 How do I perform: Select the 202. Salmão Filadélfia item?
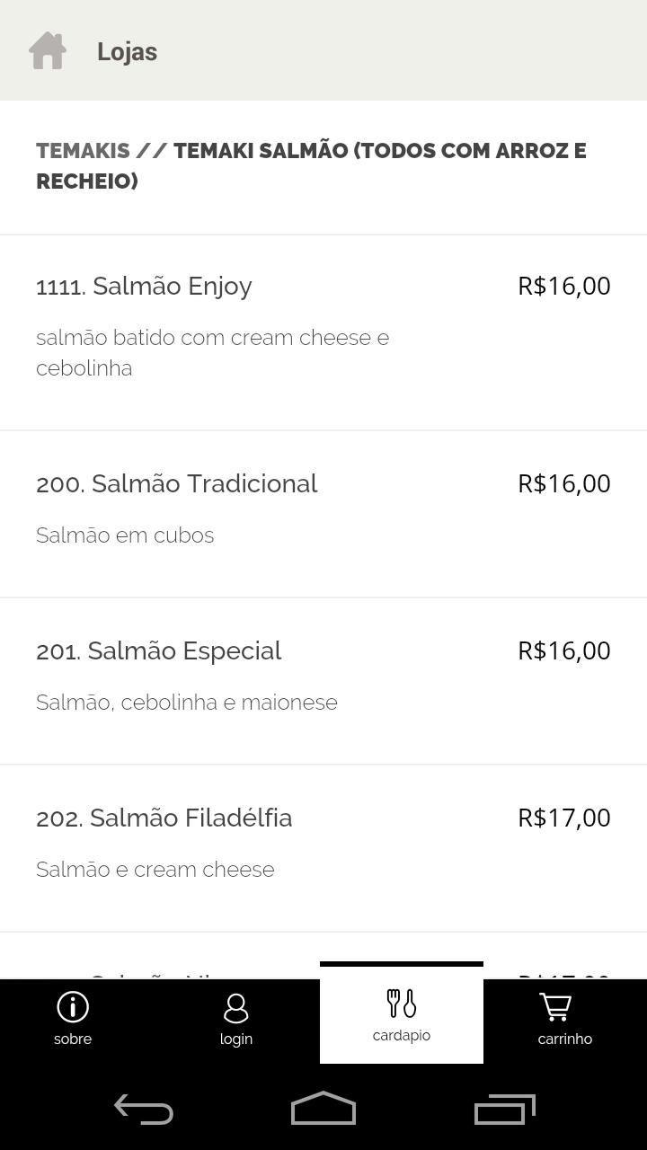pos(164,818)
